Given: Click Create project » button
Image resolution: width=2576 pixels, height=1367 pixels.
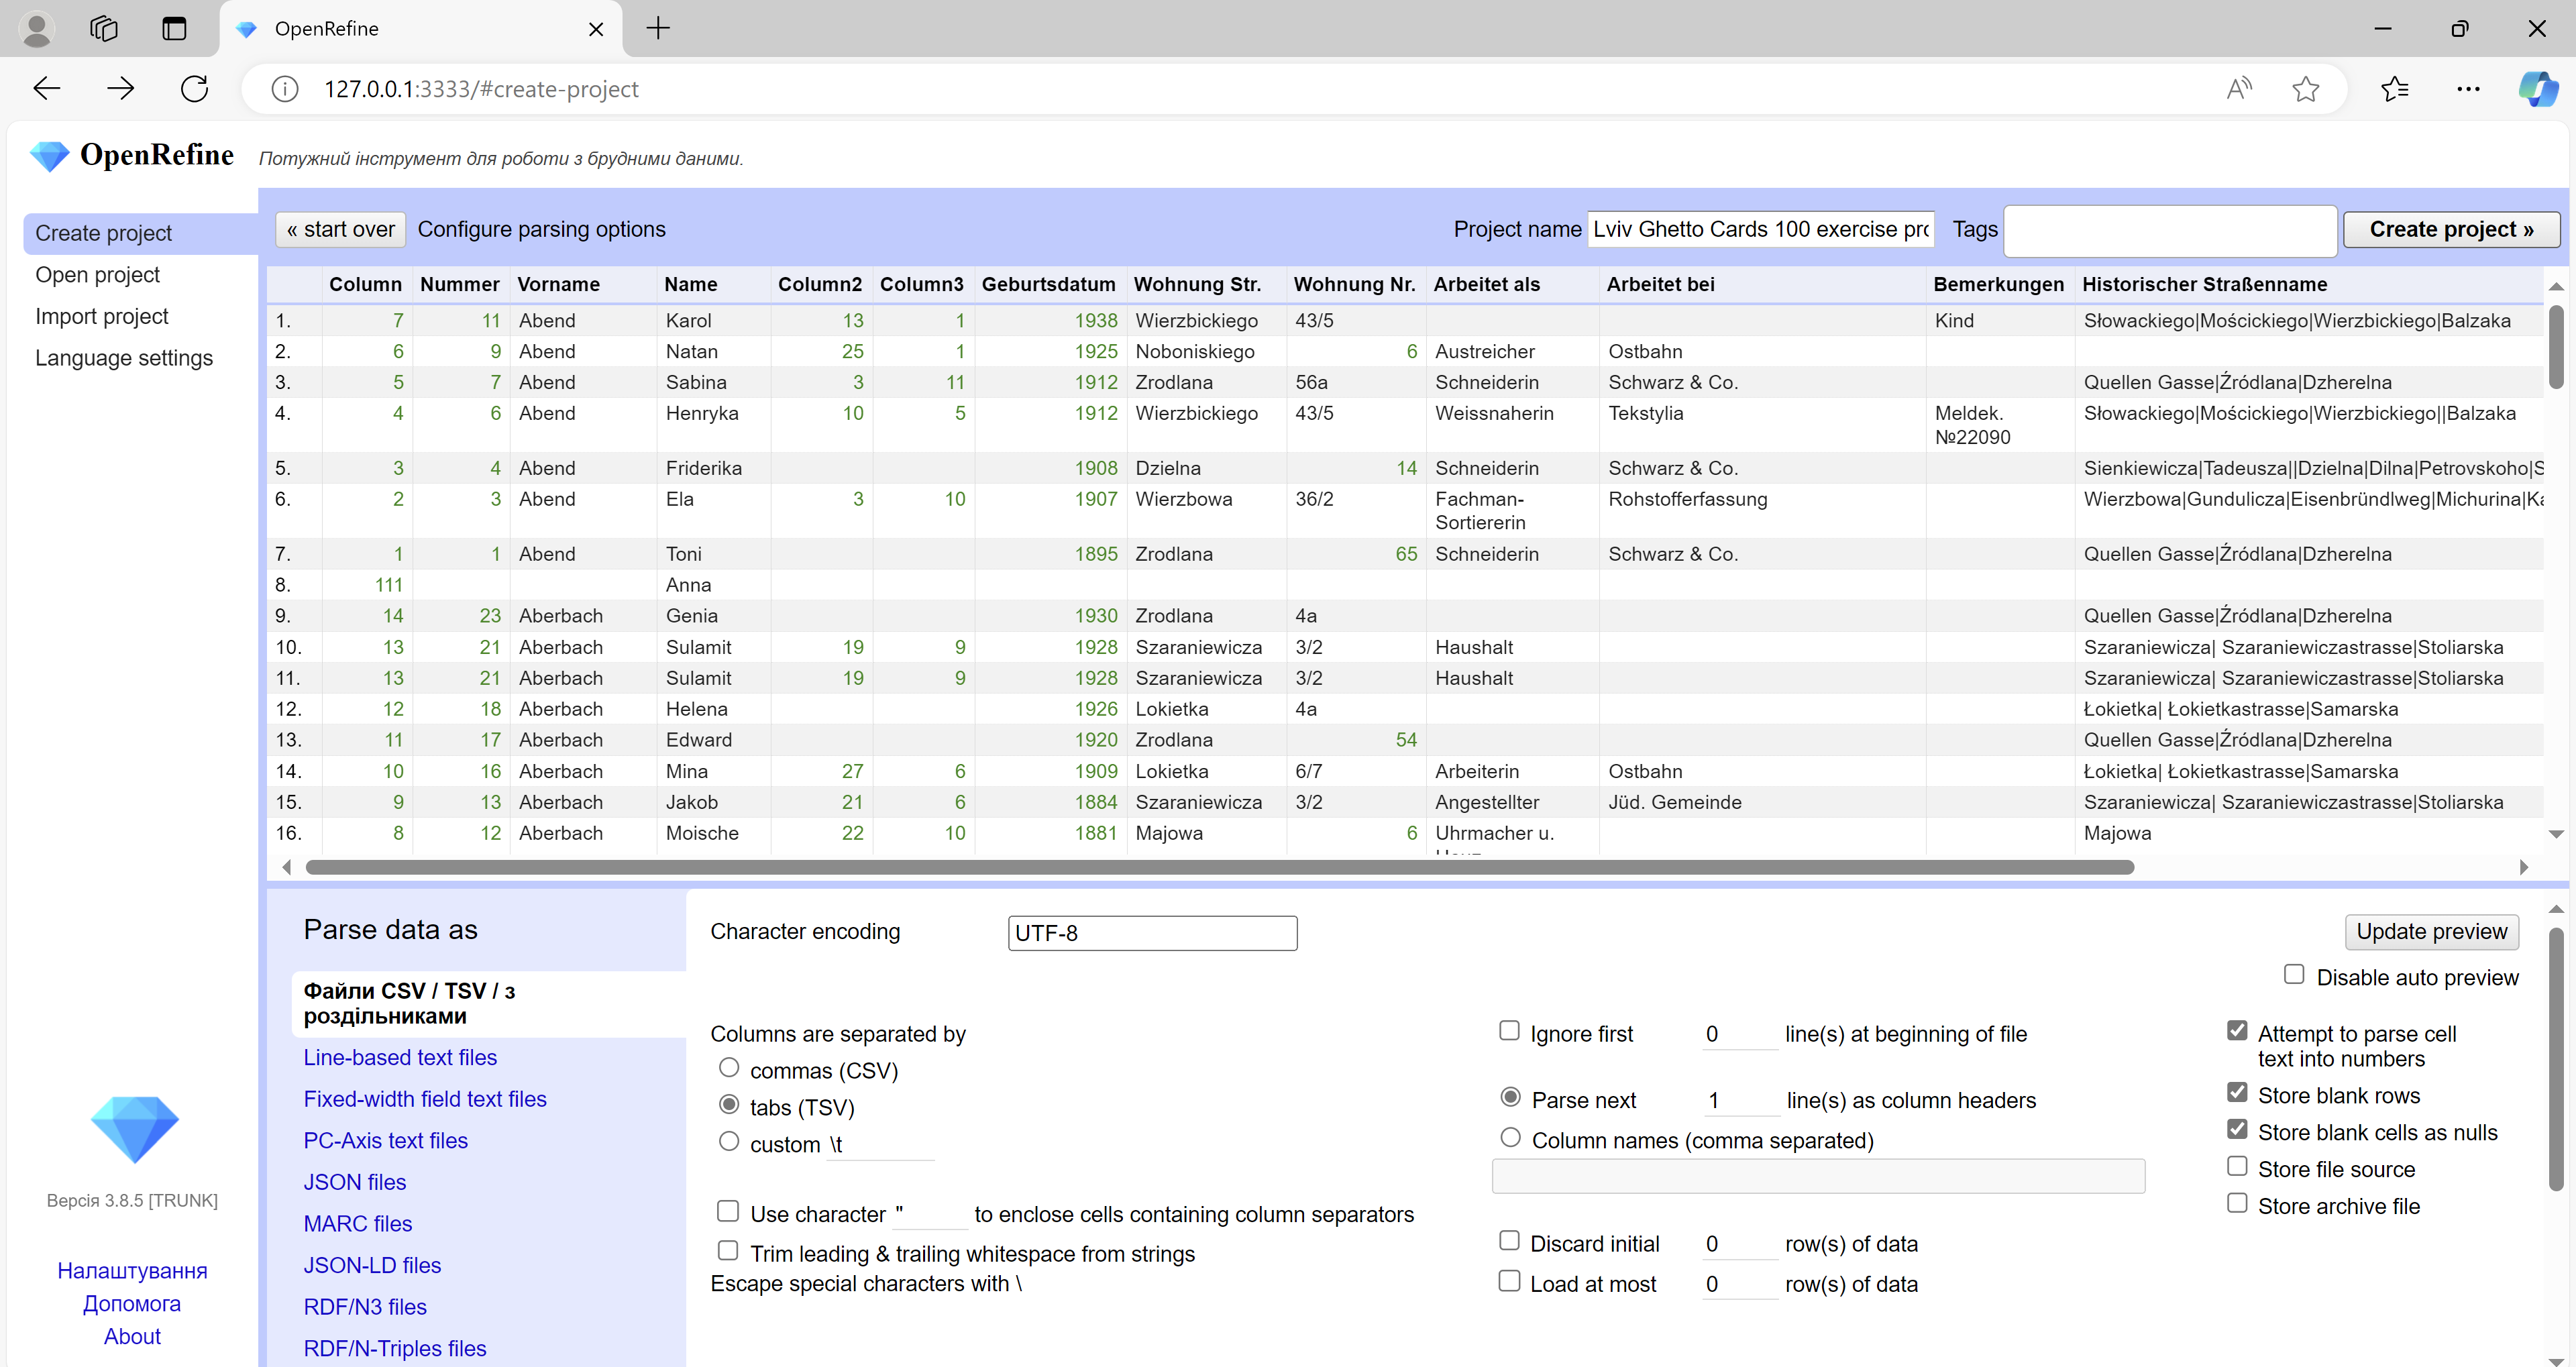Looking at the screenshot, I should [x=2451, y=230].
